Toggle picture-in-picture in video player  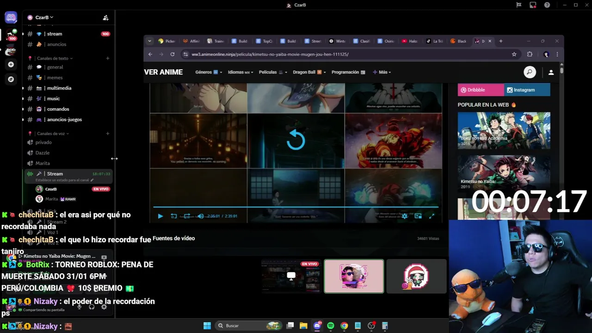tap(418, 216)
